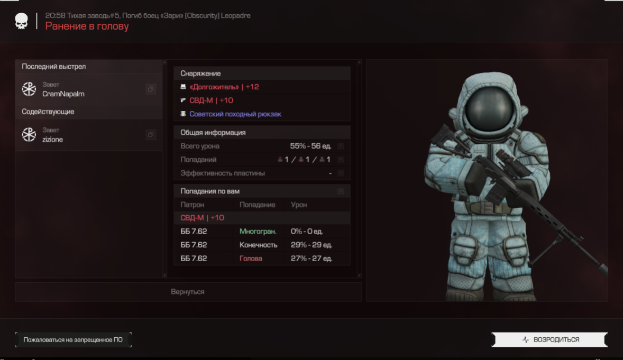Viewport: 623px width, 360px height.
Task: Click the up arrow of the details panel scrollbar
Action: pos(359,62)
